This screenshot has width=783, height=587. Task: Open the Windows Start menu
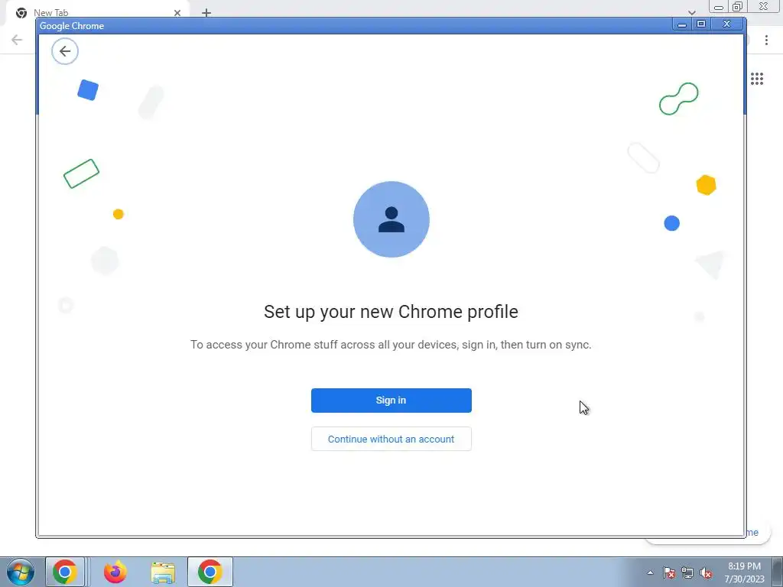coord(21,572)
